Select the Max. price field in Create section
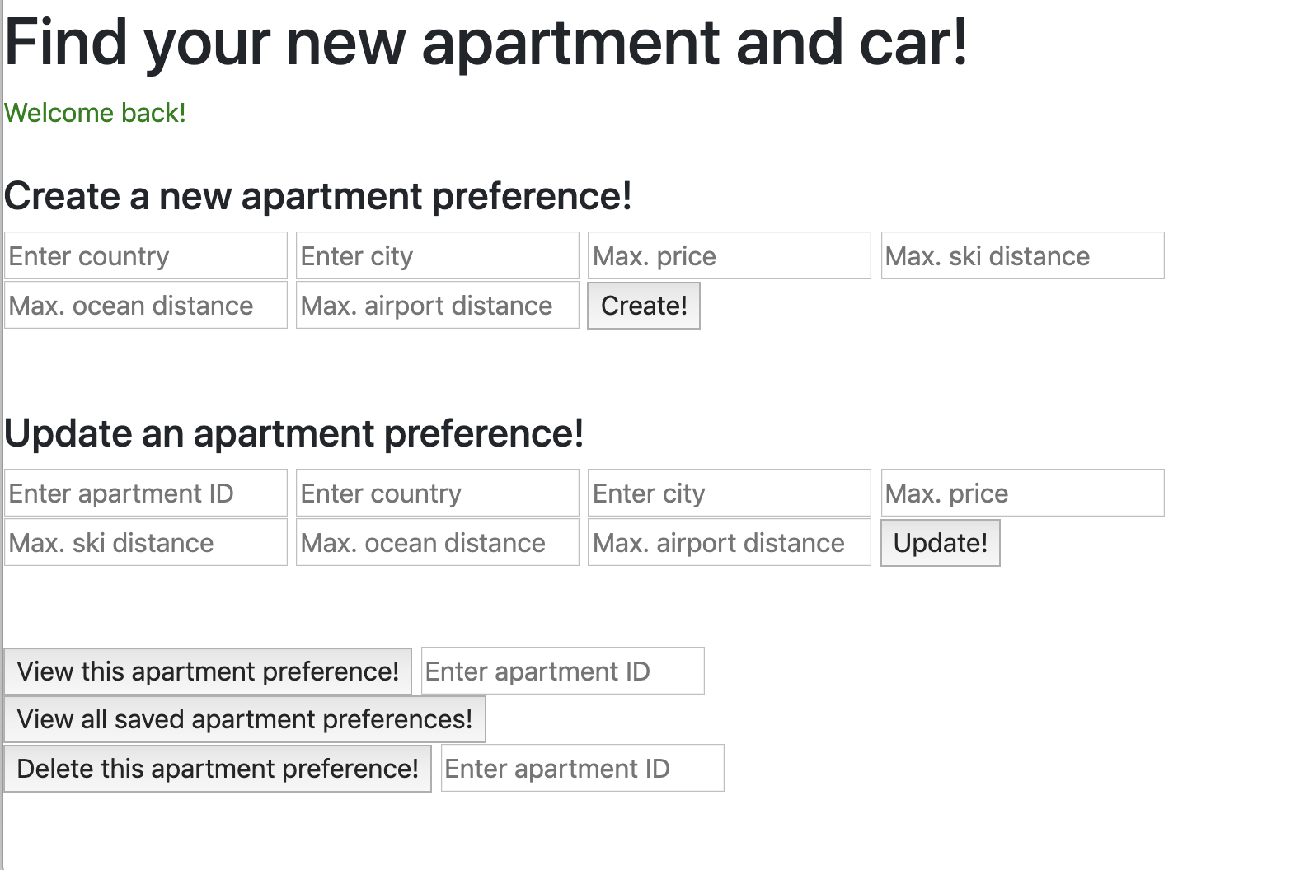 pos(730,255)
